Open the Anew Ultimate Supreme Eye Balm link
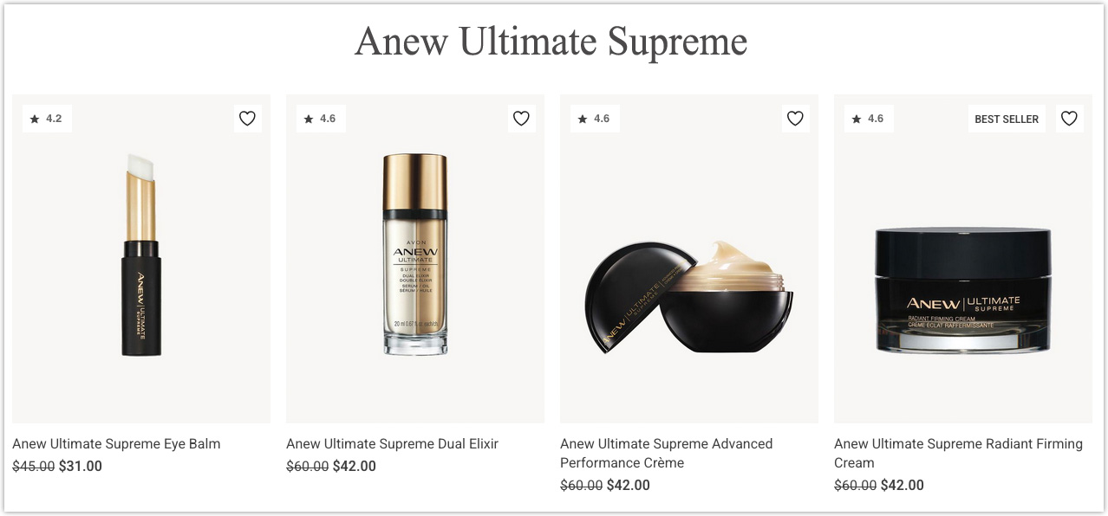The height and width of the screenshot is (516, 1108). [x=116, y=443]
